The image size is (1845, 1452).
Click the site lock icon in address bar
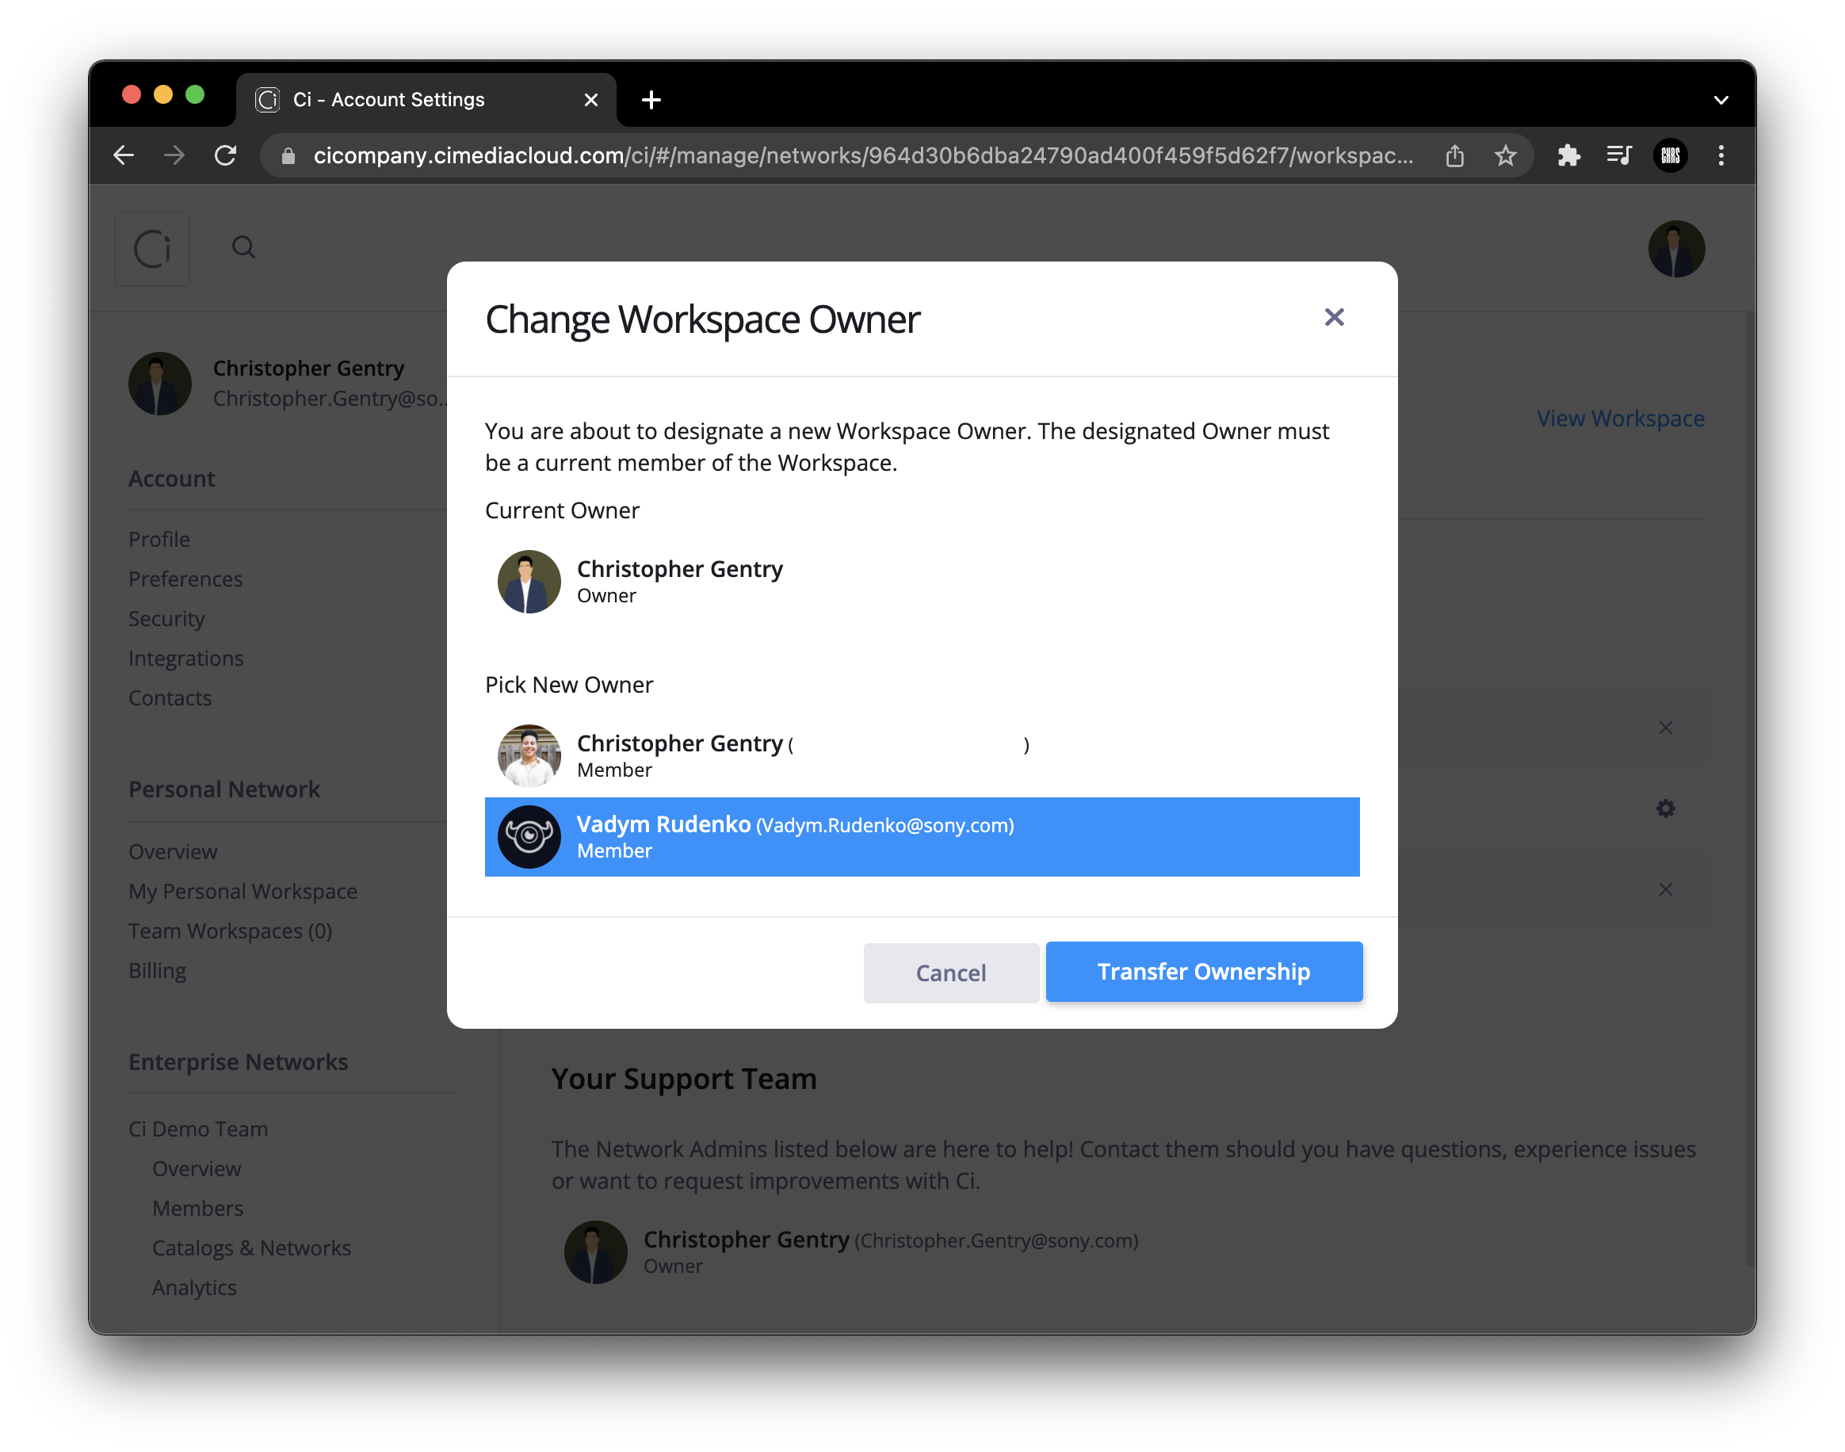pos(288,155)
